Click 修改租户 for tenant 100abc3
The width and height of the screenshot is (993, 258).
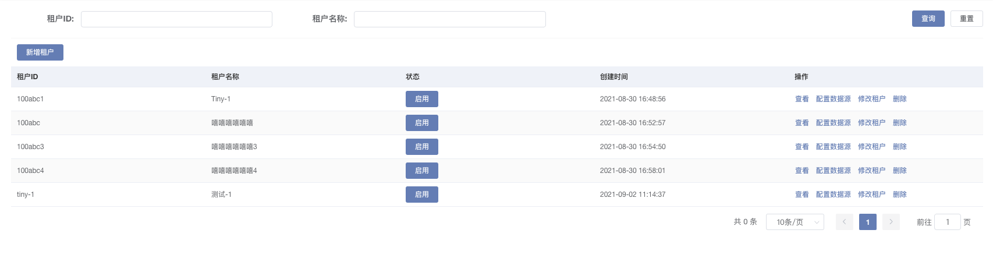871,147
